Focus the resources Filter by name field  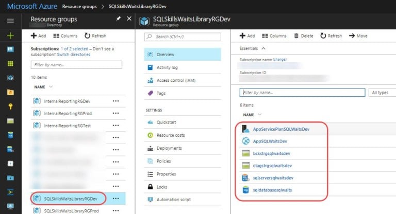[302, 93]
